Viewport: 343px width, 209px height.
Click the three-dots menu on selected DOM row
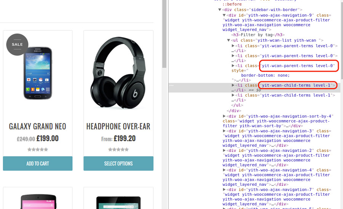tap(171, 85)
